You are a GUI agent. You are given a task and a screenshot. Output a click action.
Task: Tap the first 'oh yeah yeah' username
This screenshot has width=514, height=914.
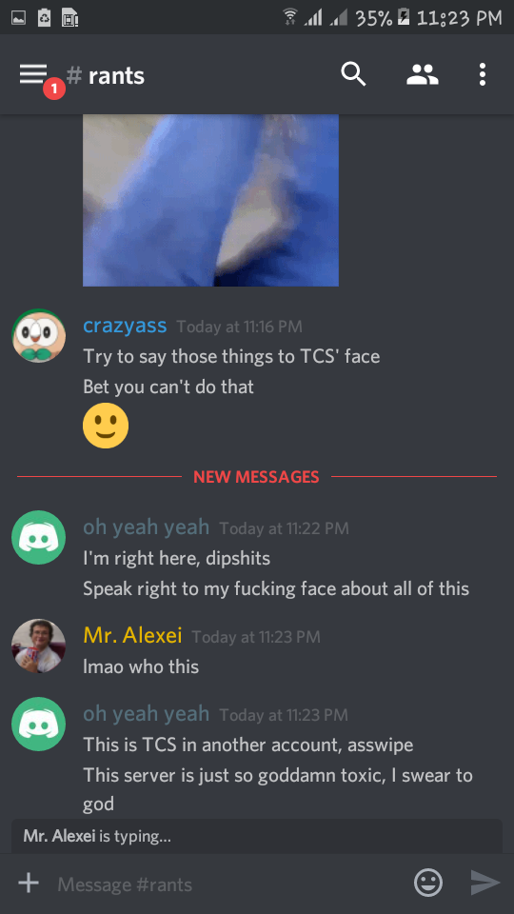pos(146,527)
